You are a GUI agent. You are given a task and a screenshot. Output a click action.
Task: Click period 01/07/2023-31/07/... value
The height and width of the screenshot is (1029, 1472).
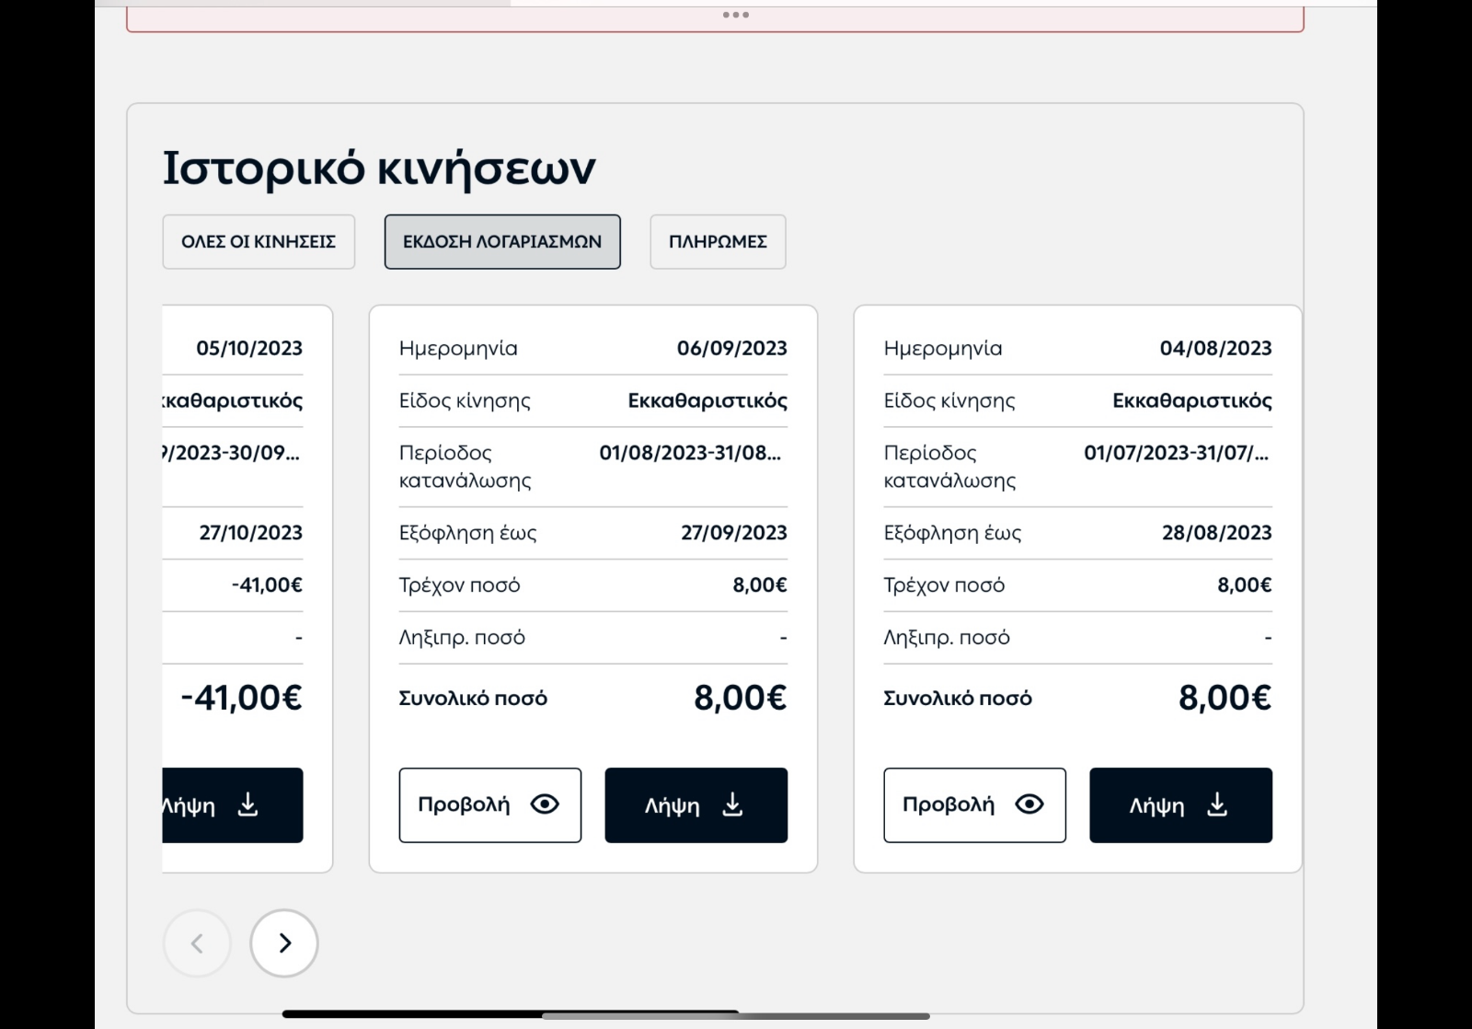coord(1177,453)
